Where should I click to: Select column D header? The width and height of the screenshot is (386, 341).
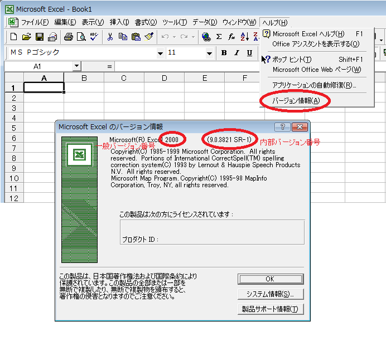pyautogui.click(x=164, y=78)
